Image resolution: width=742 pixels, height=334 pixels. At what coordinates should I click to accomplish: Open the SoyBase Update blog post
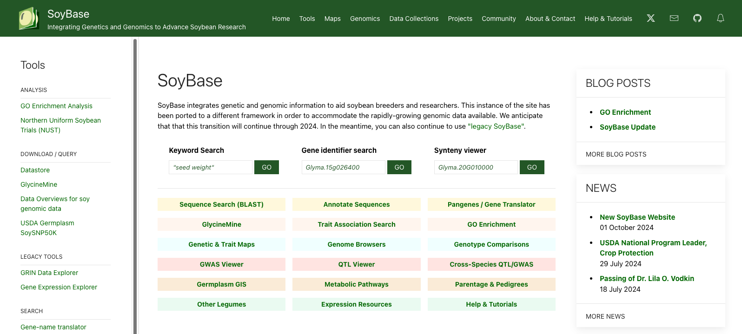tap(628, 127)
